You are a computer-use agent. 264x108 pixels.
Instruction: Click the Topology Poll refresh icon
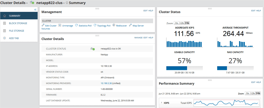[x=95, y=25]
